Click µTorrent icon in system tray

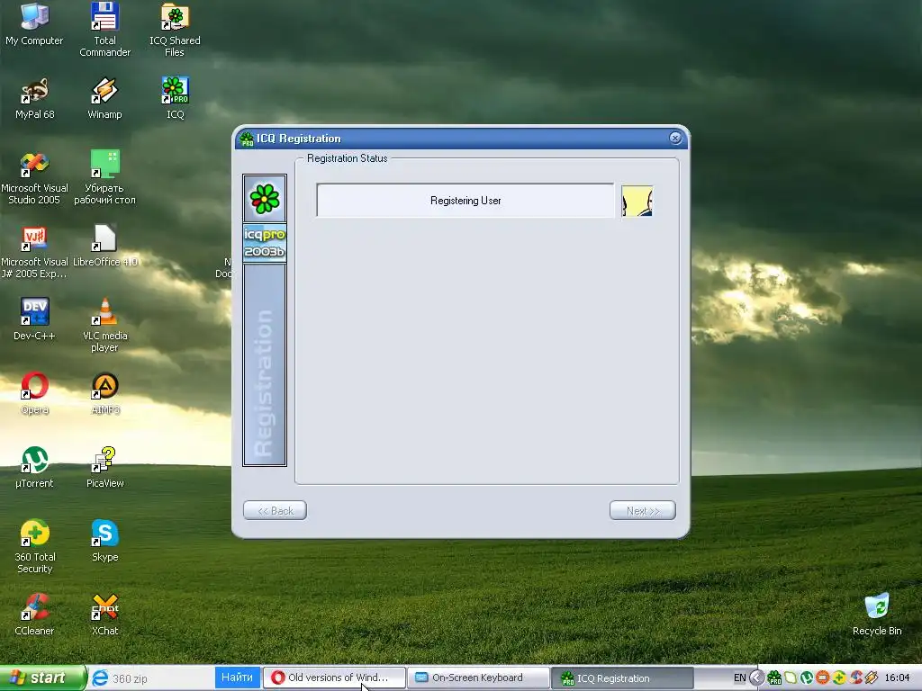(807, 678)
